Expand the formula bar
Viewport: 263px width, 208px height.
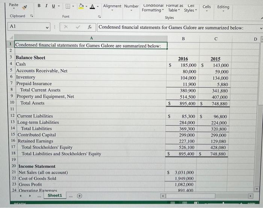tap(261, 28)
